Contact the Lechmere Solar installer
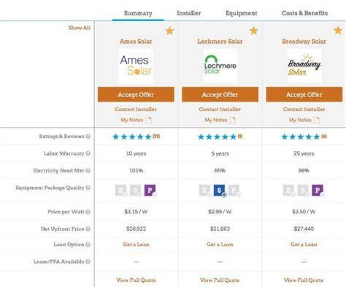This screenshot has height=287, width=346. point(220,109)
